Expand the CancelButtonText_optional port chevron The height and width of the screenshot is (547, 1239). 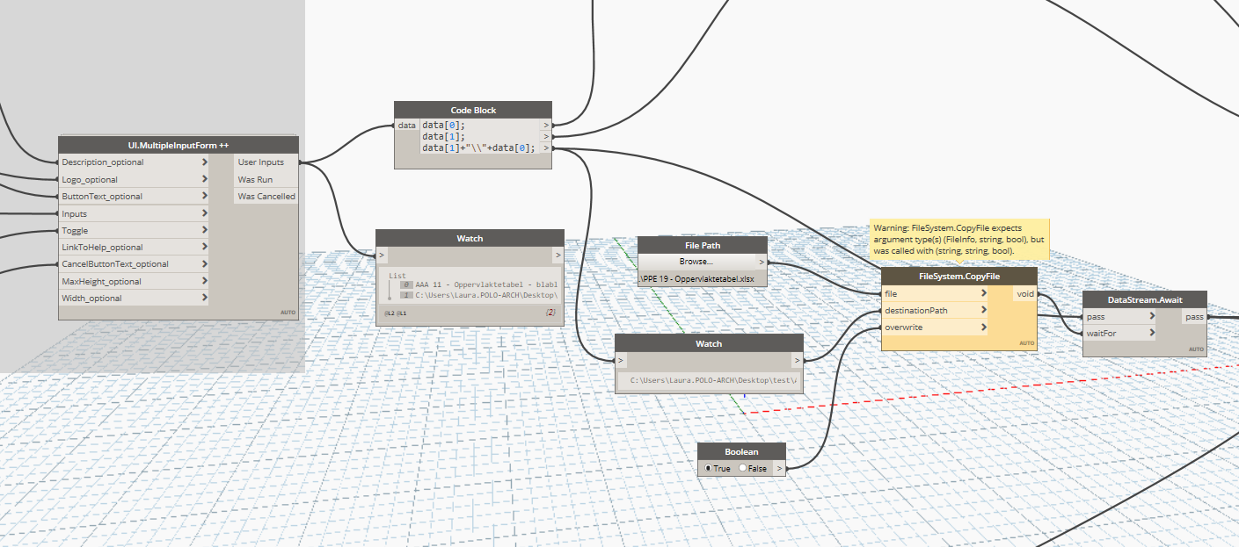click(205, 264)
